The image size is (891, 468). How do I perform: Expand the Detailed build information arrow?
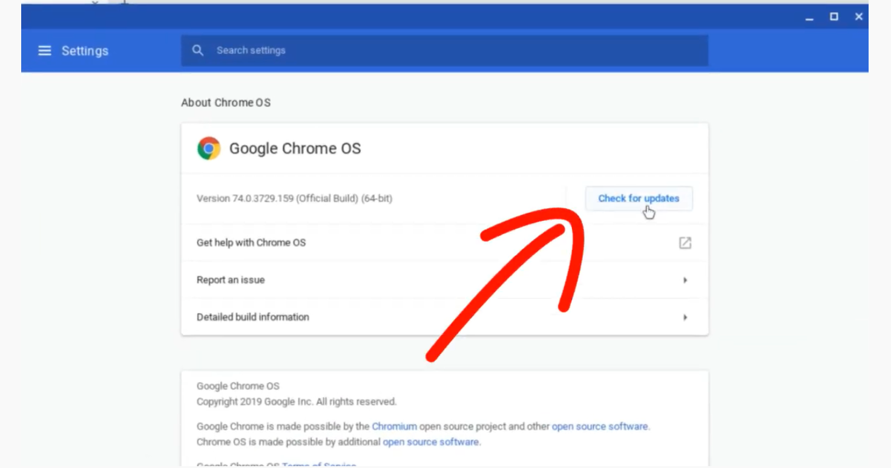(685, 317)
